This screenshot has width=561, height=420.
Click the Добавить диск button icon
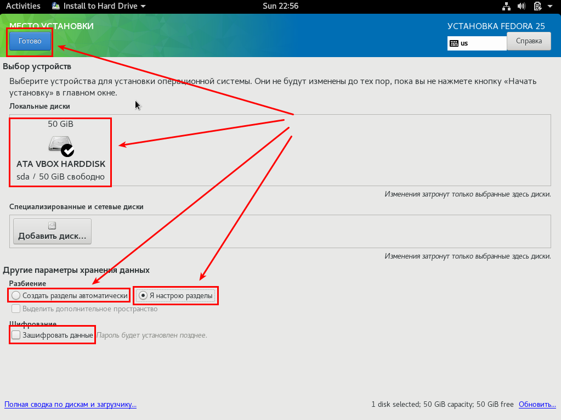(52, 226)
